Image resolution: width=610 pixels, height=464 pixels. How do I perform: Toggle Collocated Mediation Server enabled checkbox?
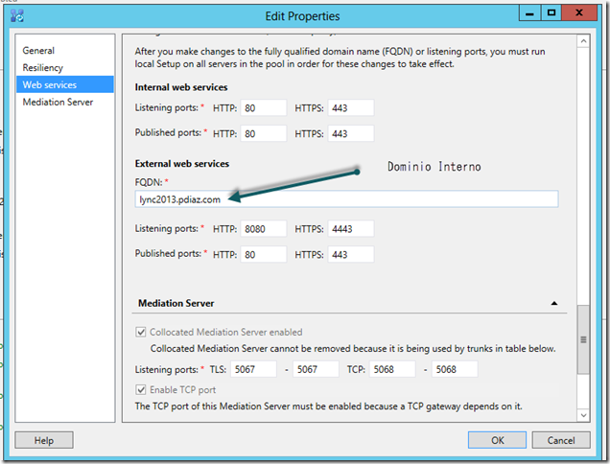click(x=142, y=333)
